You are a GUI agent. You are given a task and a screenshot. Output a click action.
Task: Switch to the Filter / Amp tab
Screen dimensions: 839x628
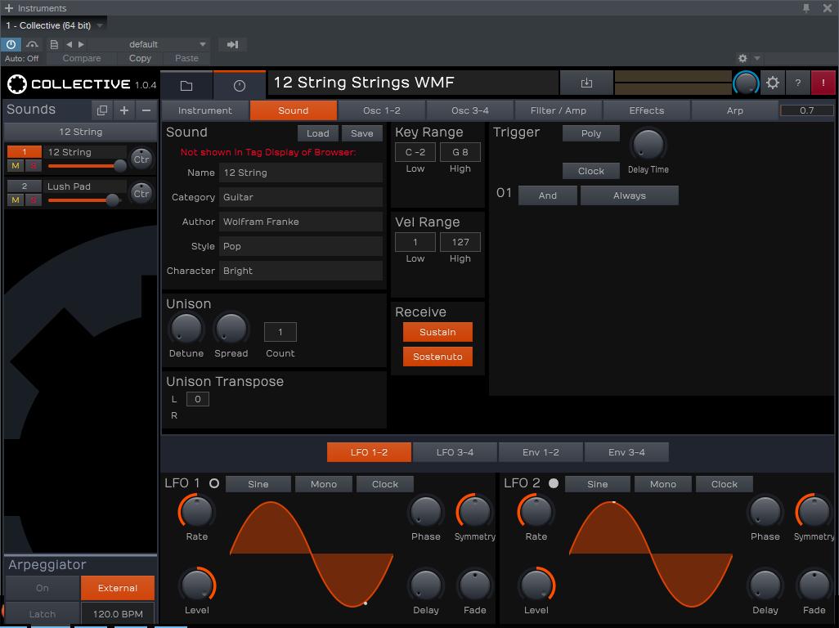tap(558, 110)
